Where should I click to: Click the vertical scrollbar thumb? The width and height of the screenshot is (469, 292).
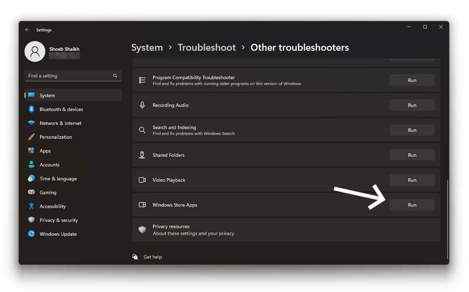pyautogui.click(x=448, y=219)
